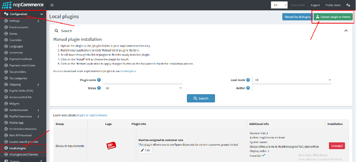Image resolution: width=356 pixels, height=162 pixels.
Task: Select Widgets in the sidebar menu
Action: (x=14, y=103)
